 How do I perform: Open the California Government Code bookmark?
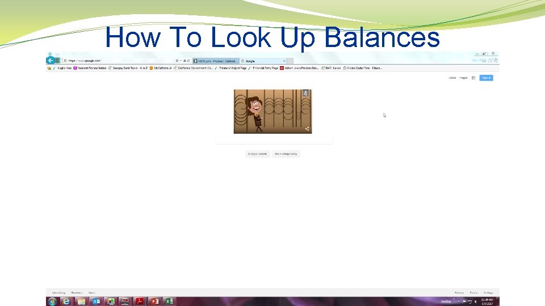[193, 68]
